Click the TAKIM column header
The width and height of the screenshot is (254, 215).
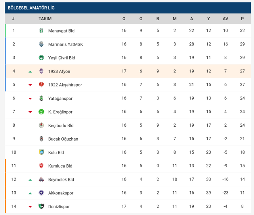[45, 19]
